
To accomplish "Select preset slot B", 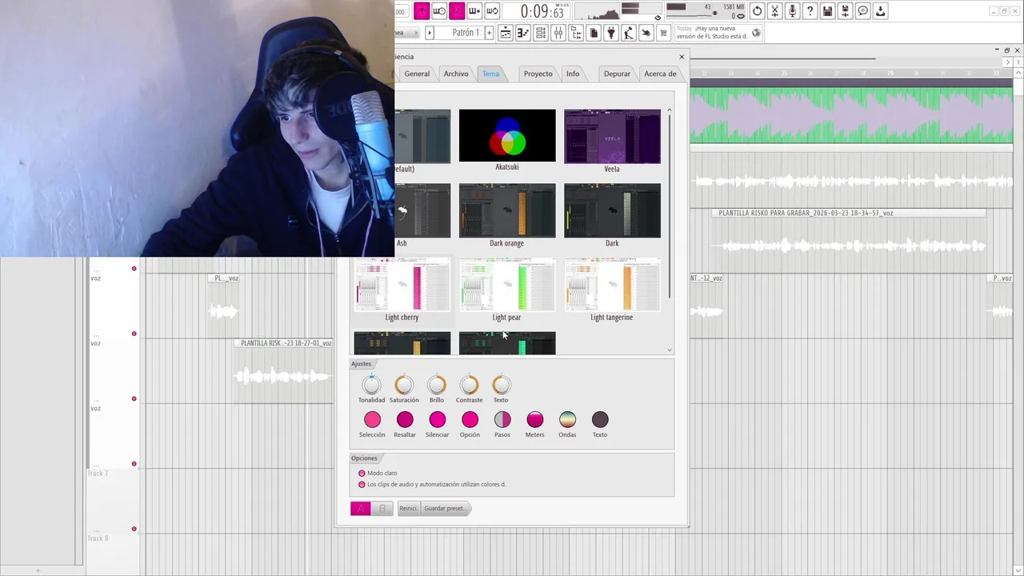I will coord(382,508).
